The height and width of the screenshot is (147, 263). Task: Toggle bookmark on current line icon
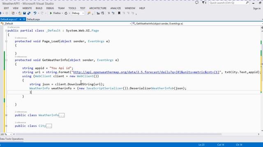[x=119, y=13]
